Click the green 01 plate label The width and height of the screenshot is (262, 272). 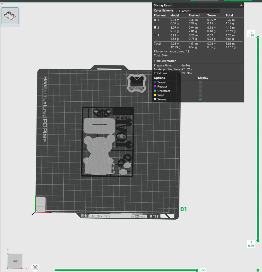pos(184,209)
